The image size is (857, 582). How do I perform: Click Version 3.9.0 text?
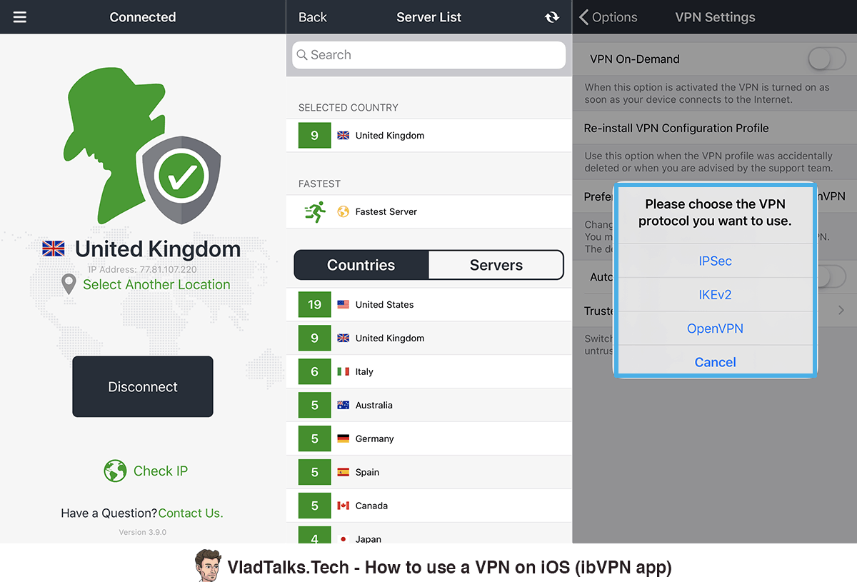coord(143,532)
